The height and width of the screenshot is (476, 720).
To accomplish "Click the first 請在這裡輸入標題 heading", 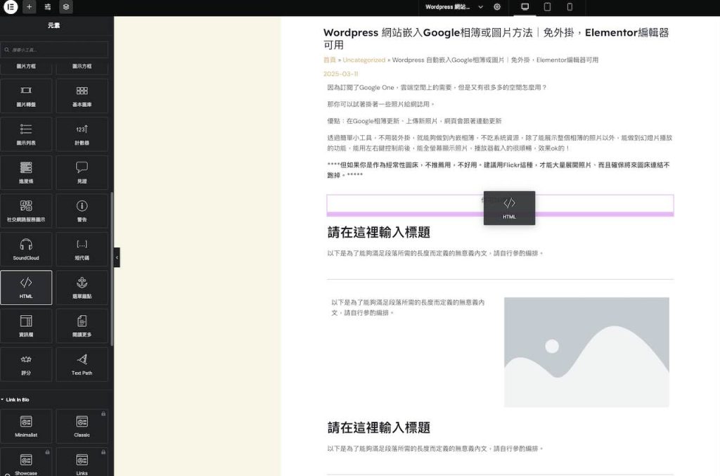I will click(379, 232).
